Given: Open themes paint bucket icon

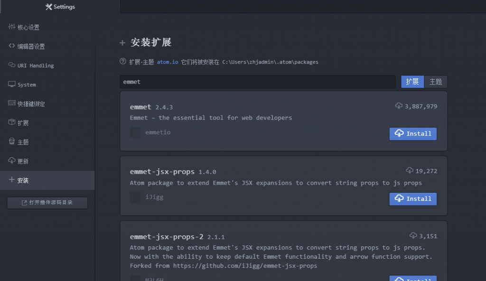Looking at the screenshot, I should 12,141.
